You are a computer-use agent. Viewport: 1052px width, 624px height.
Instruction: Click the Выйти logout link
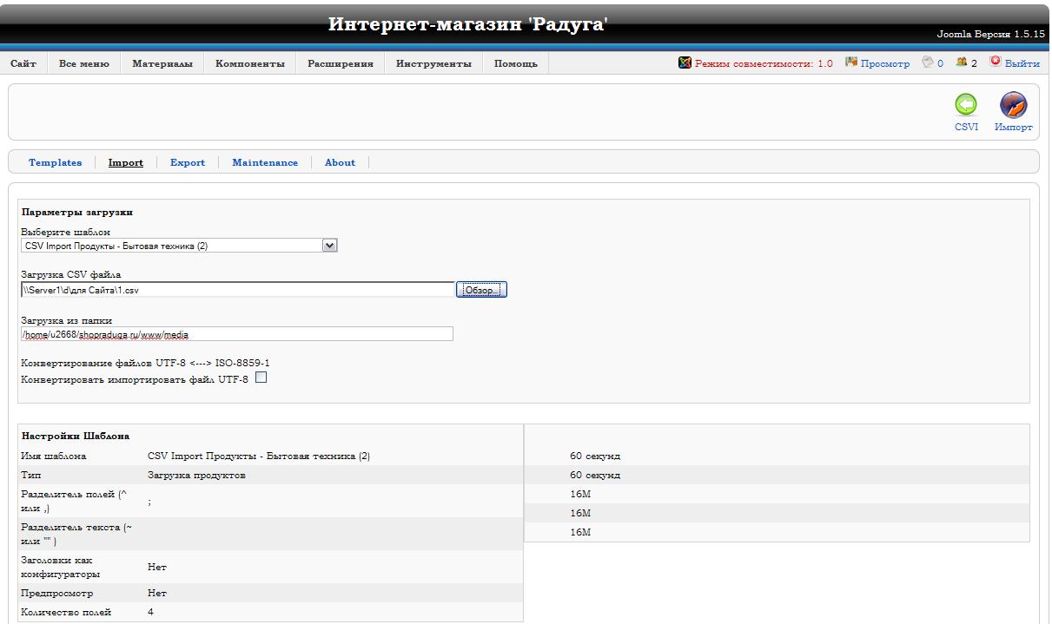1022,64
